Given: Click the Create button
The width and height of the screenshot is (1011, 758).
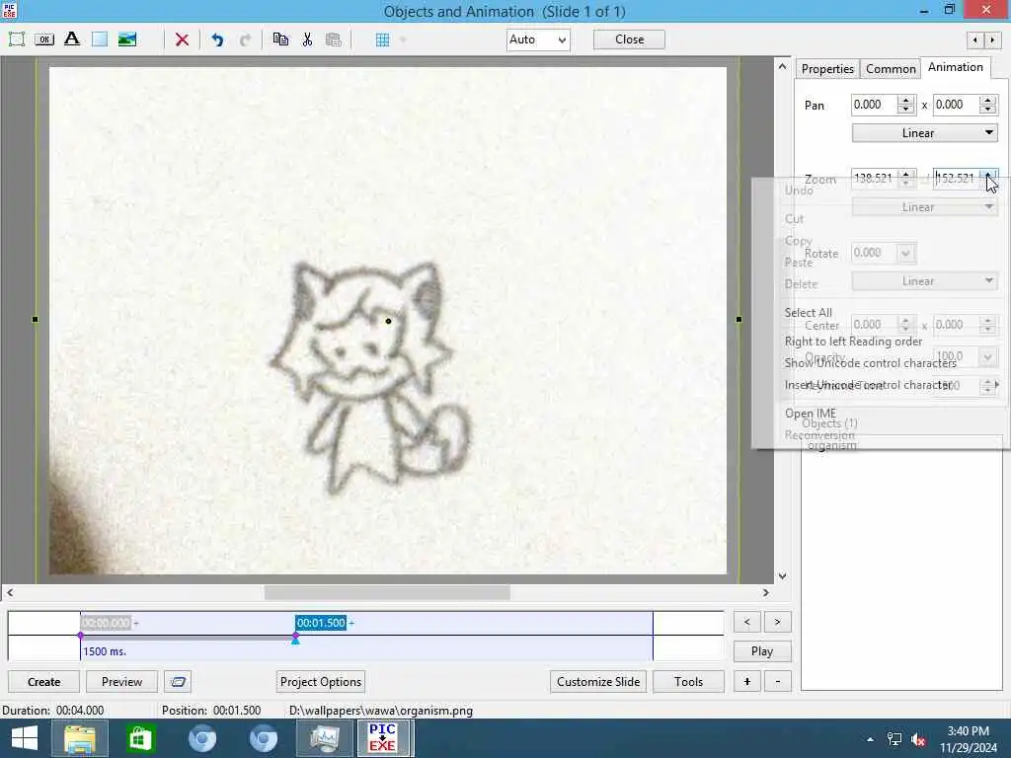Looking at the screenshot, I should [x=43, y=682].
